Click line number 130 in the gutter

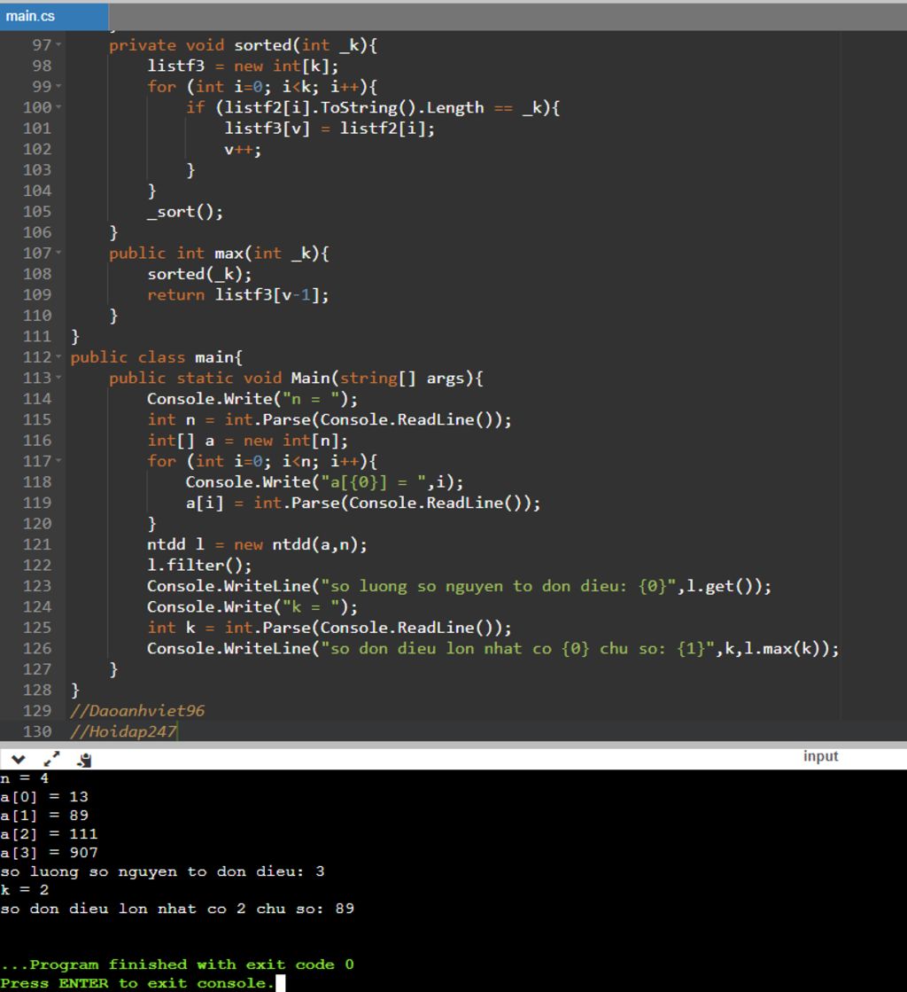point(37,731)
